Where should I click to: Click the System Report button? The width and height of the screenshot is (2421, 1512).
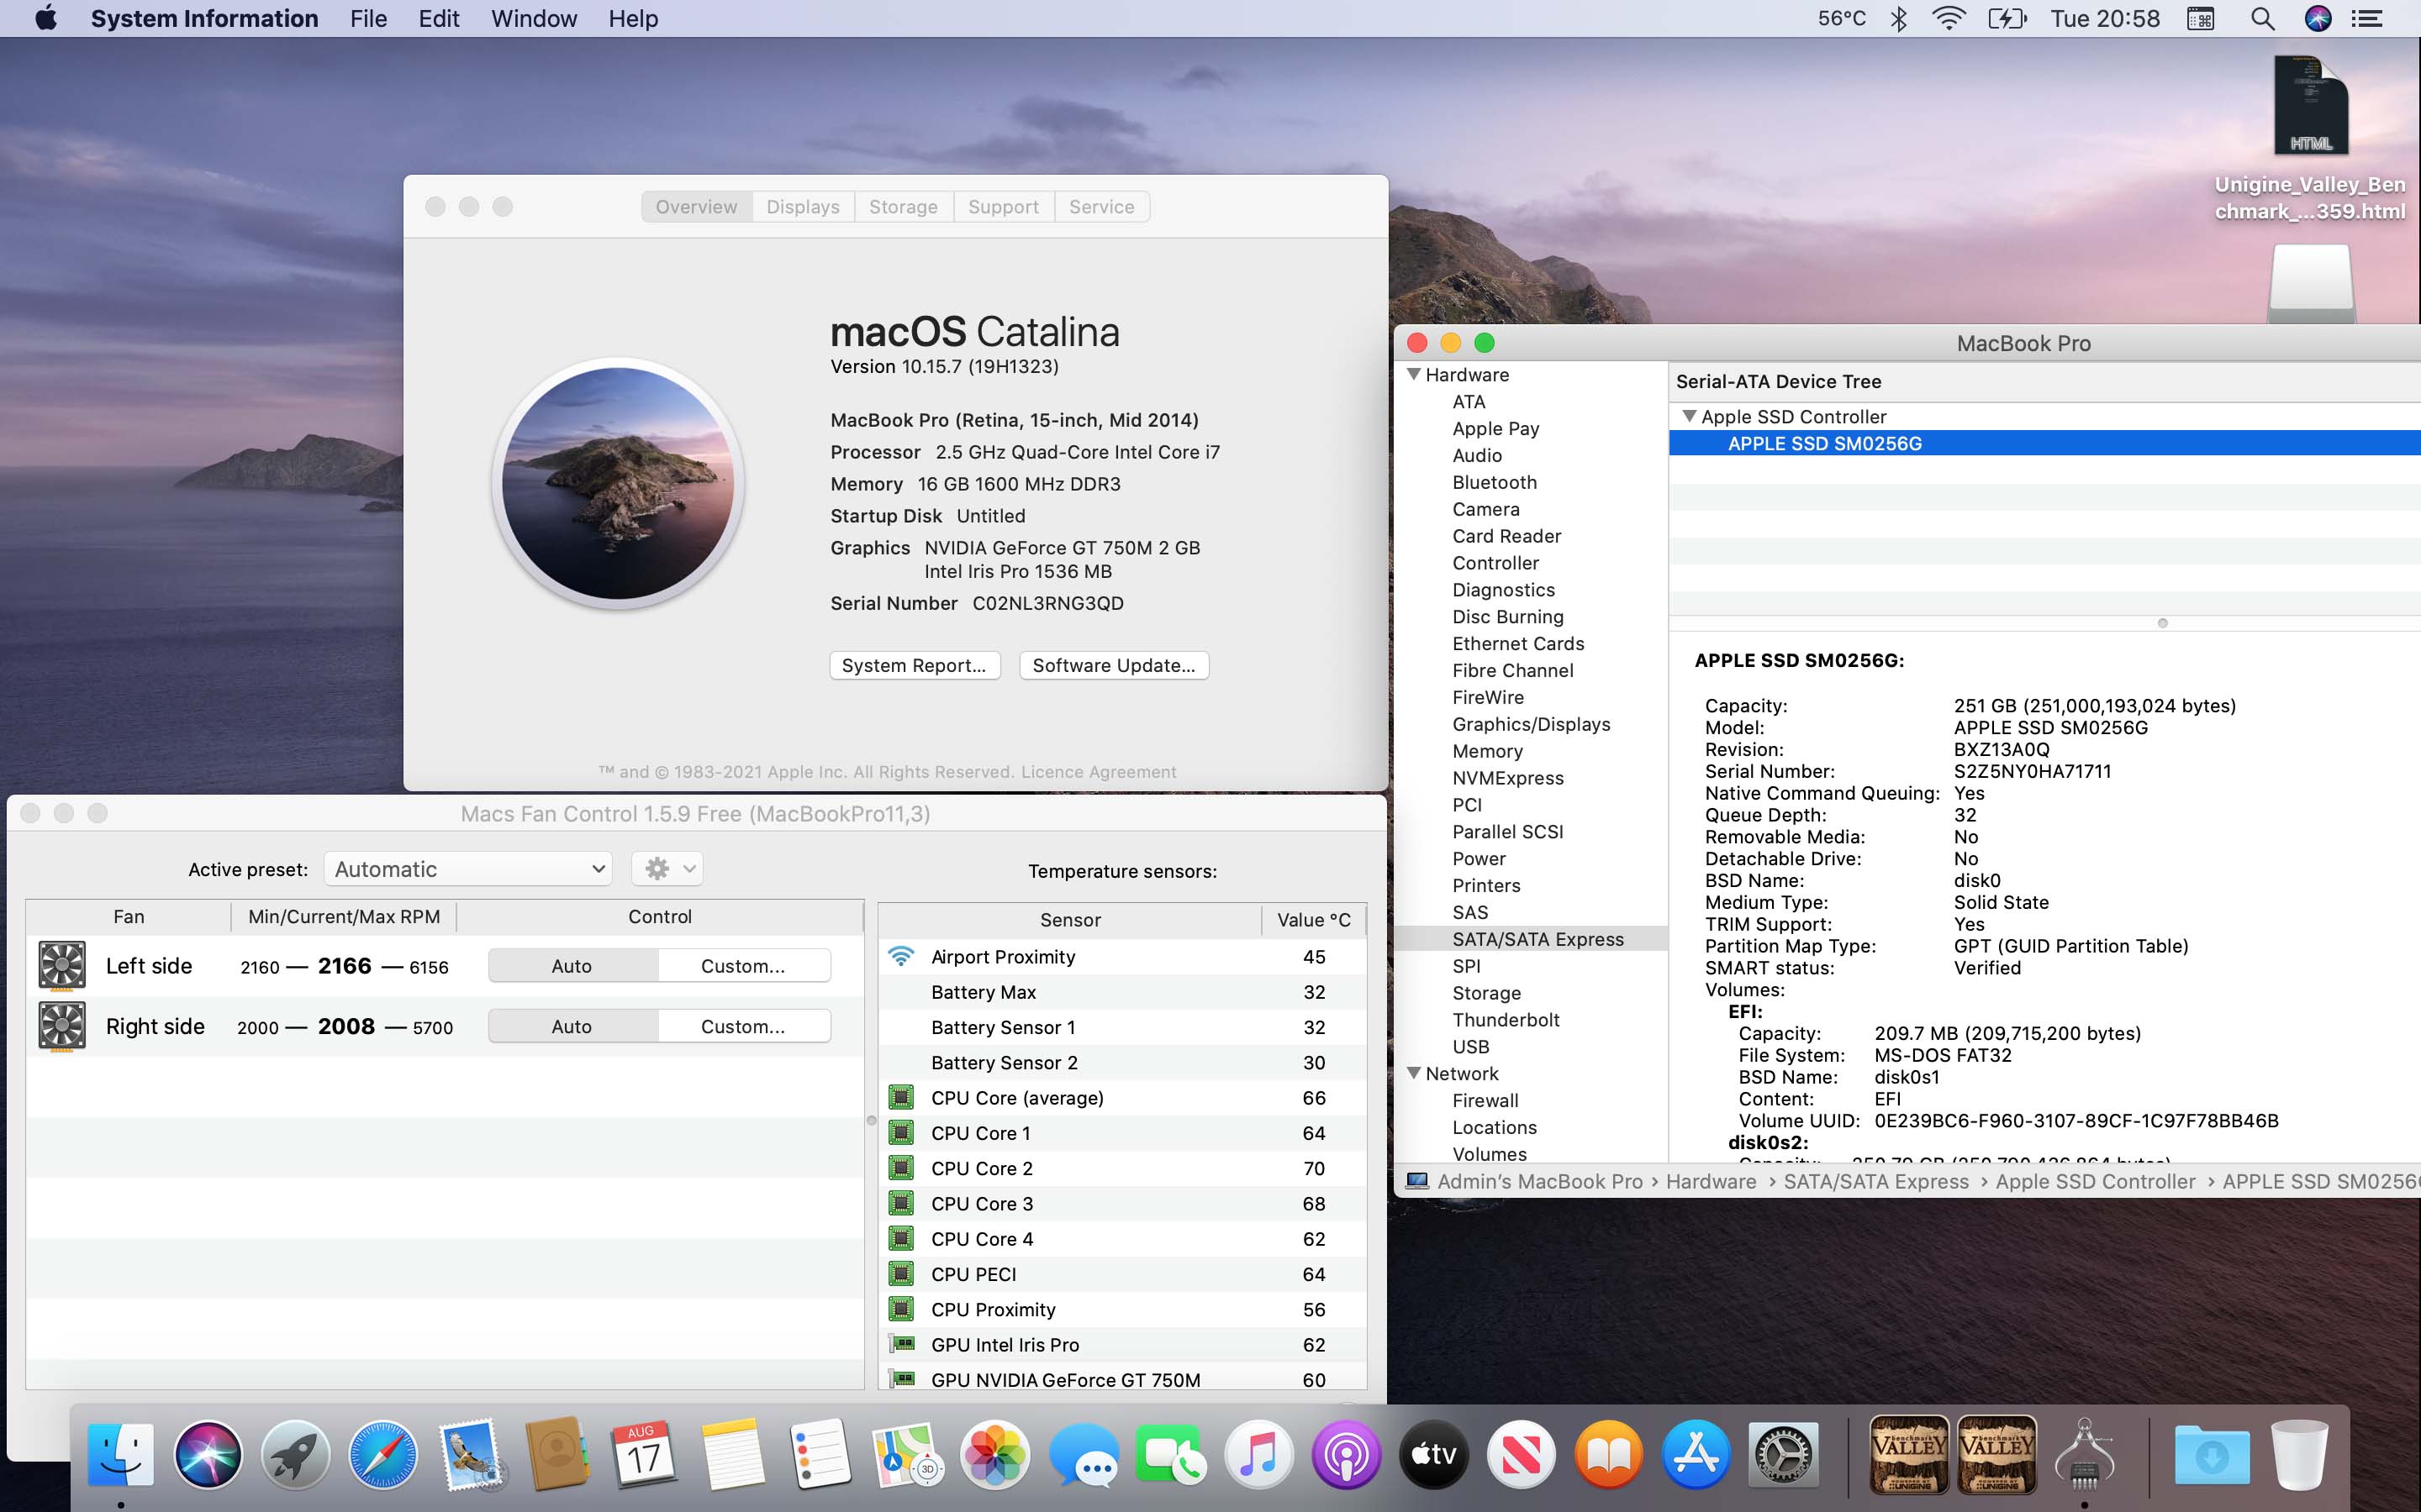click(x=915, y=666)
